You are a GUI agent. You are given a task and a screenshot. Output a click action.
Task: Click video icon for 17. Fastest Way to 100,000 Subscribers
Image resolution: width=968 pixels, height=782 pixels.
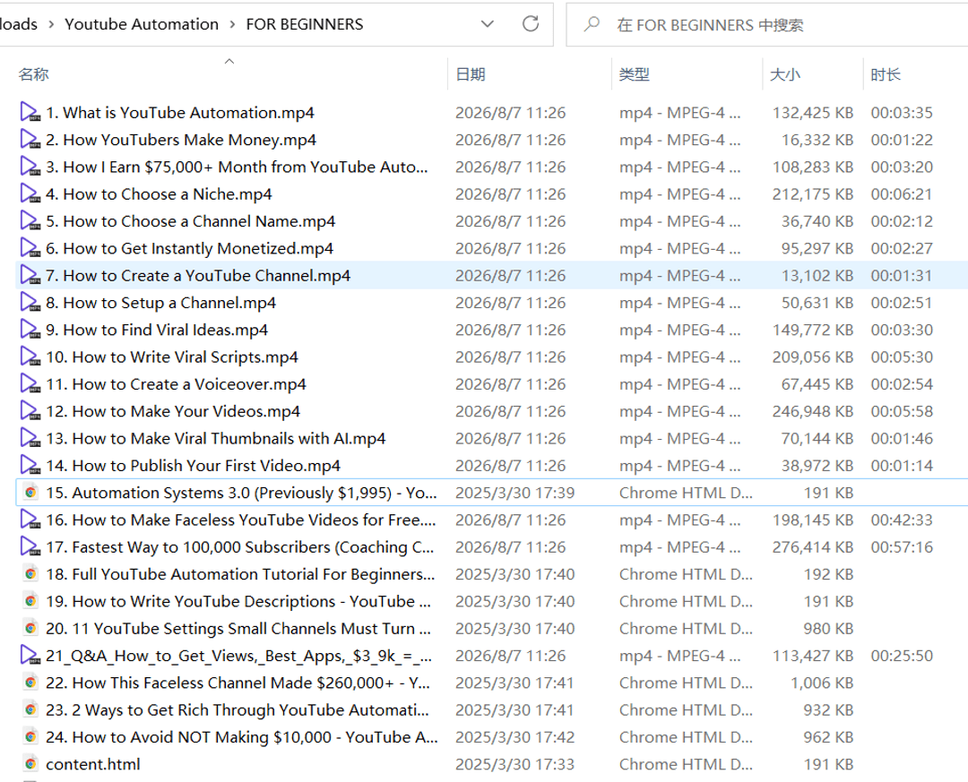coord(30,546)
